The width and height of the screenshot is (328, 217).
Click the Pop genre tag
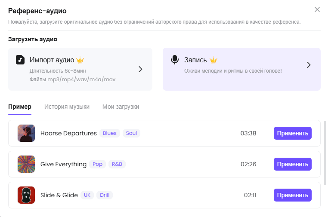pyautogui.click(x=97, y=164)
